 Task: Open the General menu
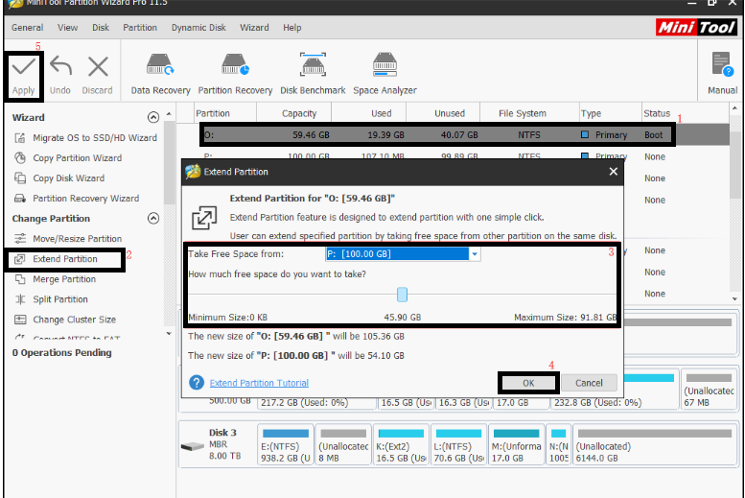pyautogui.click(x=27, y=28)
